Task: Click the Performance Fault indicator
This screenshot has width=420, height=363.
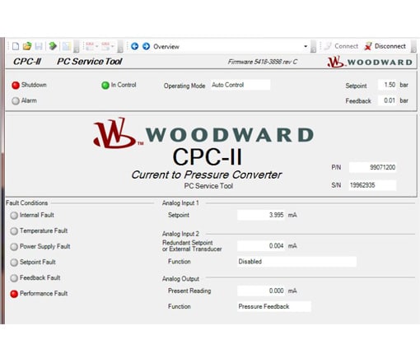Action: 14,294
